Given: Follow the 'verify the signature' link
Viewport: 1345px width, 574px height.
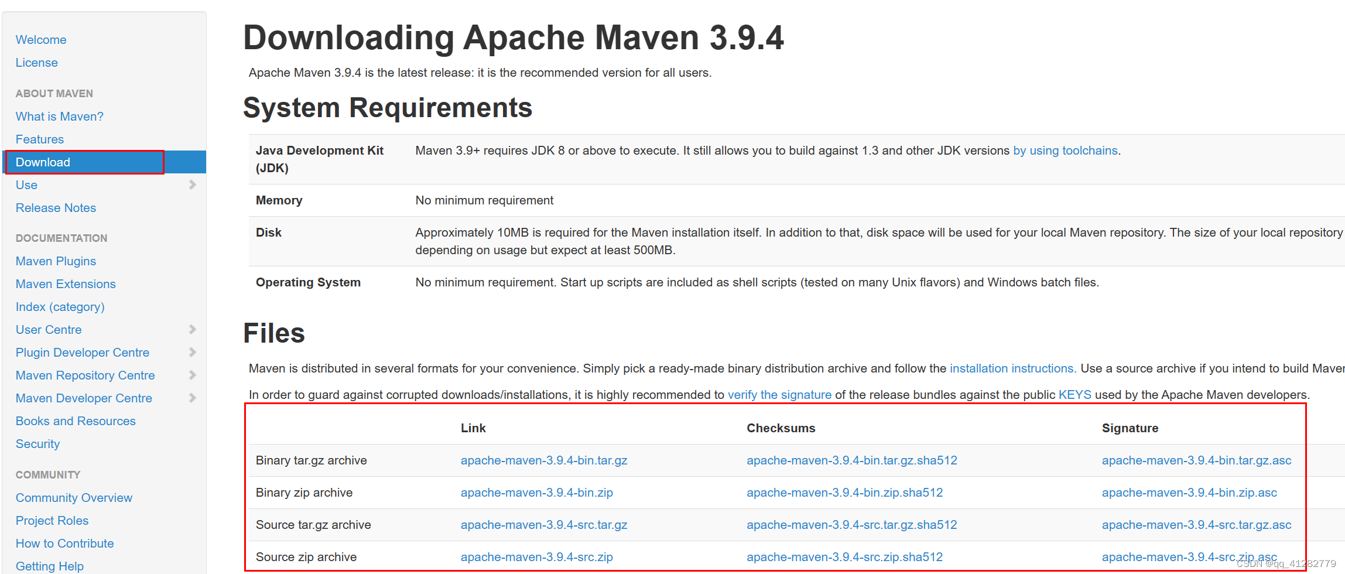Looking at the screenshot, I should coord(779,395).
